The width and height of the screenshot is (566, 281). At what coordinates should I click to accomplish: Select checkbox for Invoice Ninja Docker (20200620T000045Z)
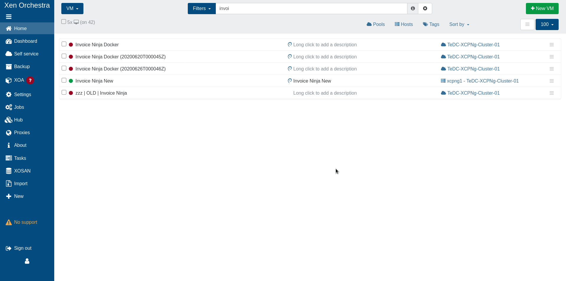tap(64, 56)
